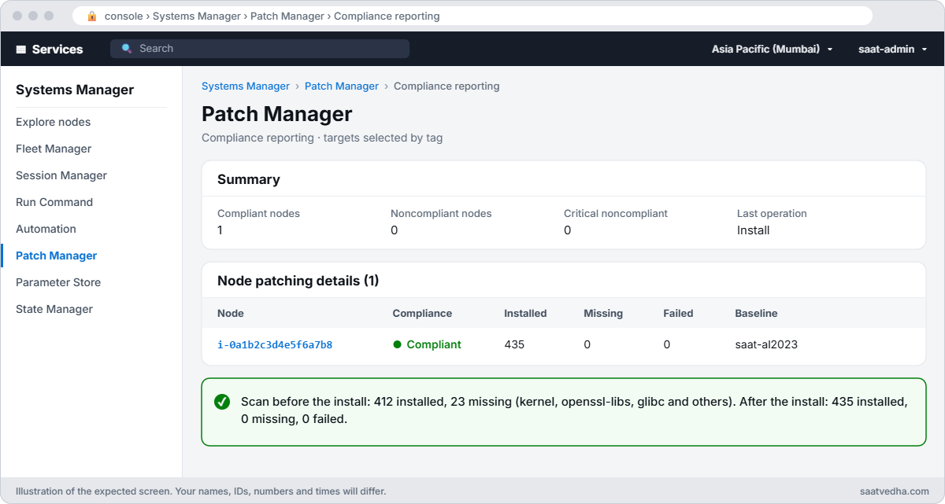Click the Patch Manager page title
945x504 pixels.
pos(277,114)
